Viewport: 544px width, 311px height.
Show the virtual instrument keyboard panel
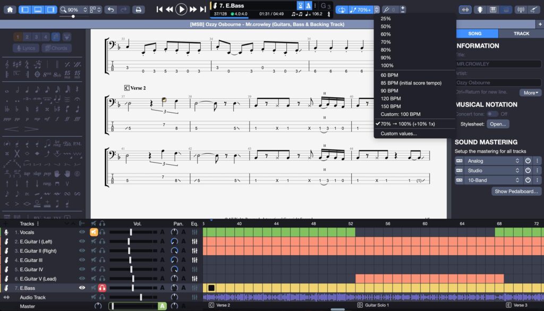[493, 9]
